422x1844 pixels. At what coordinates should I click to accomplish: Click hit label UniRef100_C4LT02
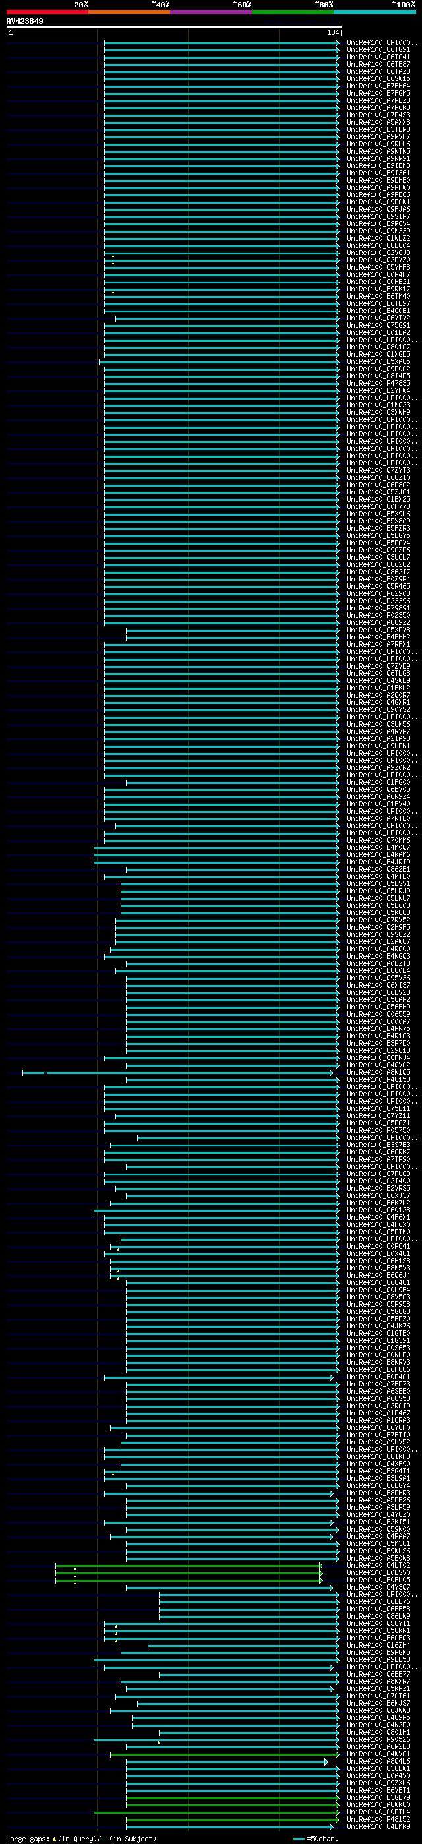point(378,1566)
